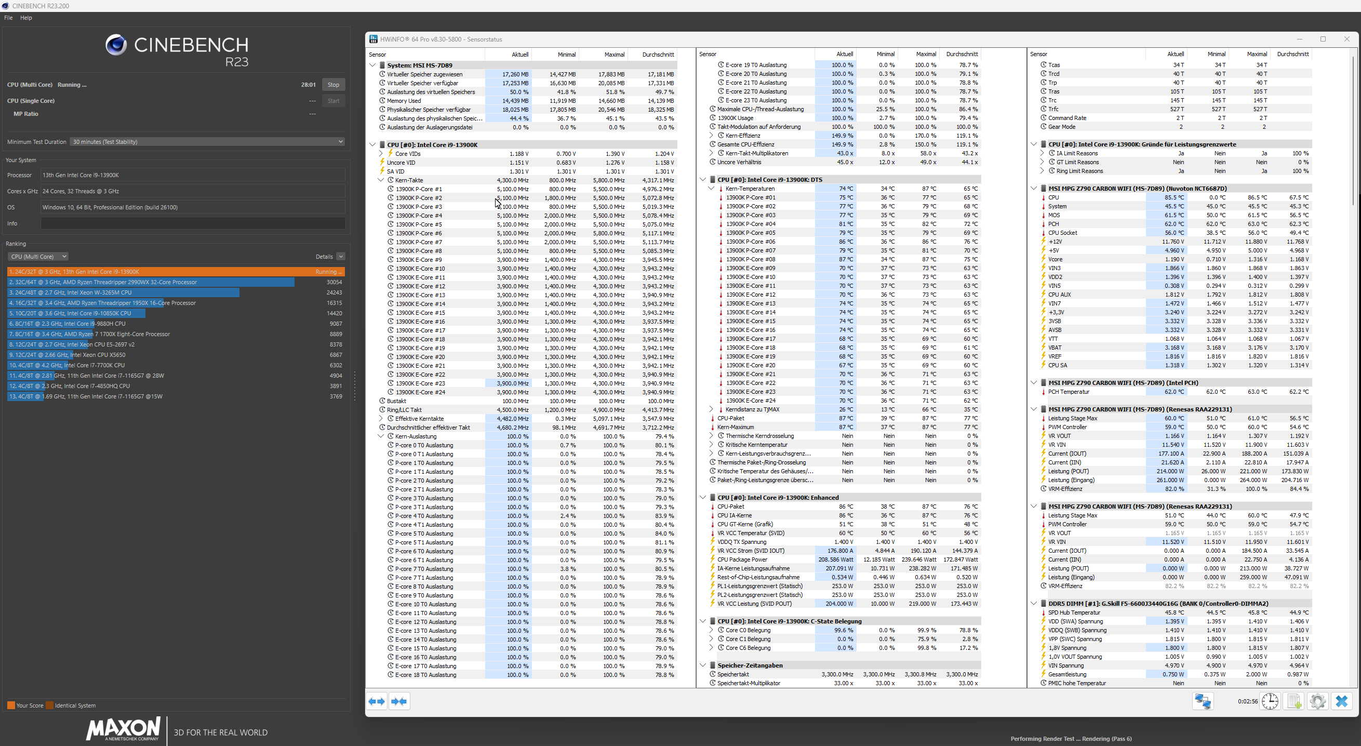Image resolution: width=1361 pixels, height=746 pixels.
Task: Expand sensor columns using the outward arrows icon
Action: pyautogui.click(x=377, y=701)
